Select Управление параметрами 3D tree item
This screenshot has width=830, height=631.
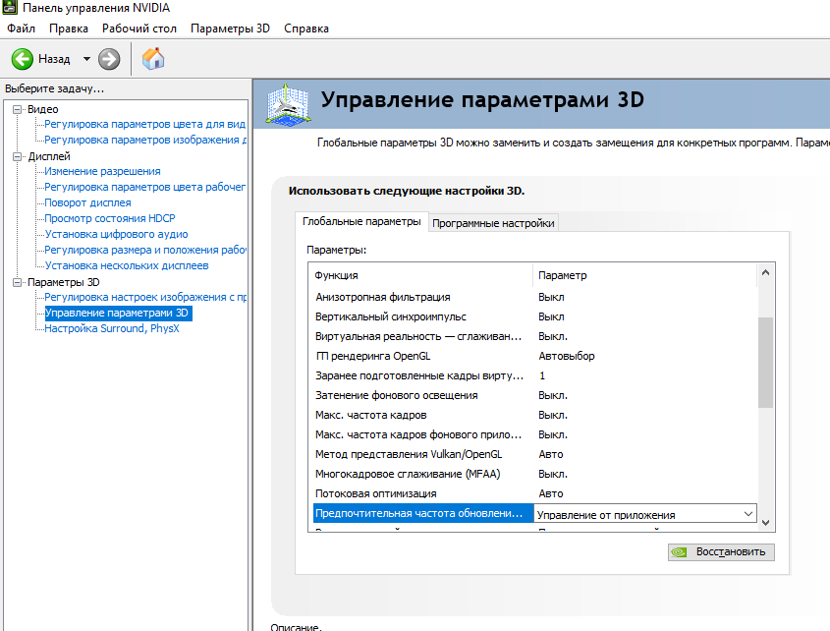pos(117,314)
